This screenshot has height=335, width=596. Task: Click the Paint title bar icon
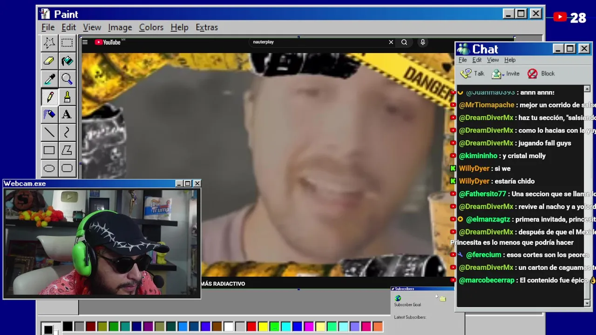pos(45,14)
